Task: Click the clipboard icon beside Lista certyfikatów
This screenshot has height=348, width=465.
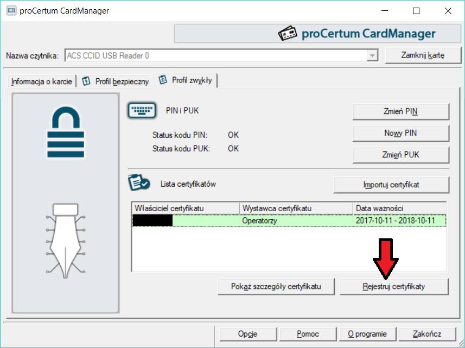Action: pyautogui.click(x=139, y=182)
